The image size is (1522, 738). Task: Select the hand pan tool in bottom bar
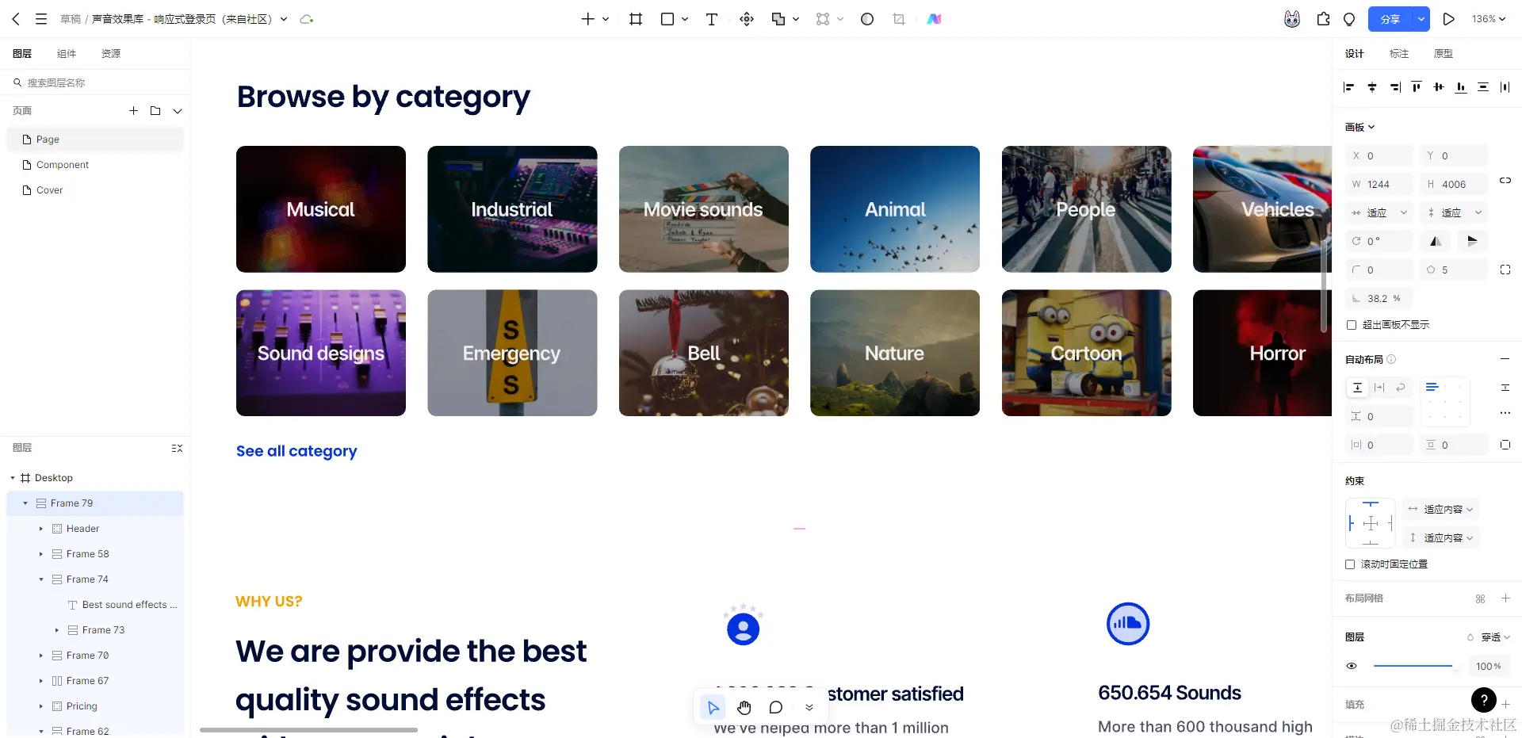744,707
